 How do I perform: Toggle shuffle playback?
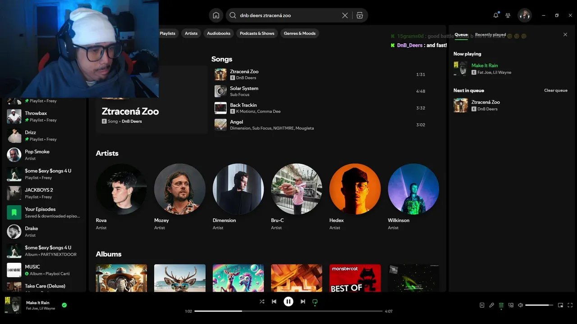pyautogui.click(x=262, y=301)
